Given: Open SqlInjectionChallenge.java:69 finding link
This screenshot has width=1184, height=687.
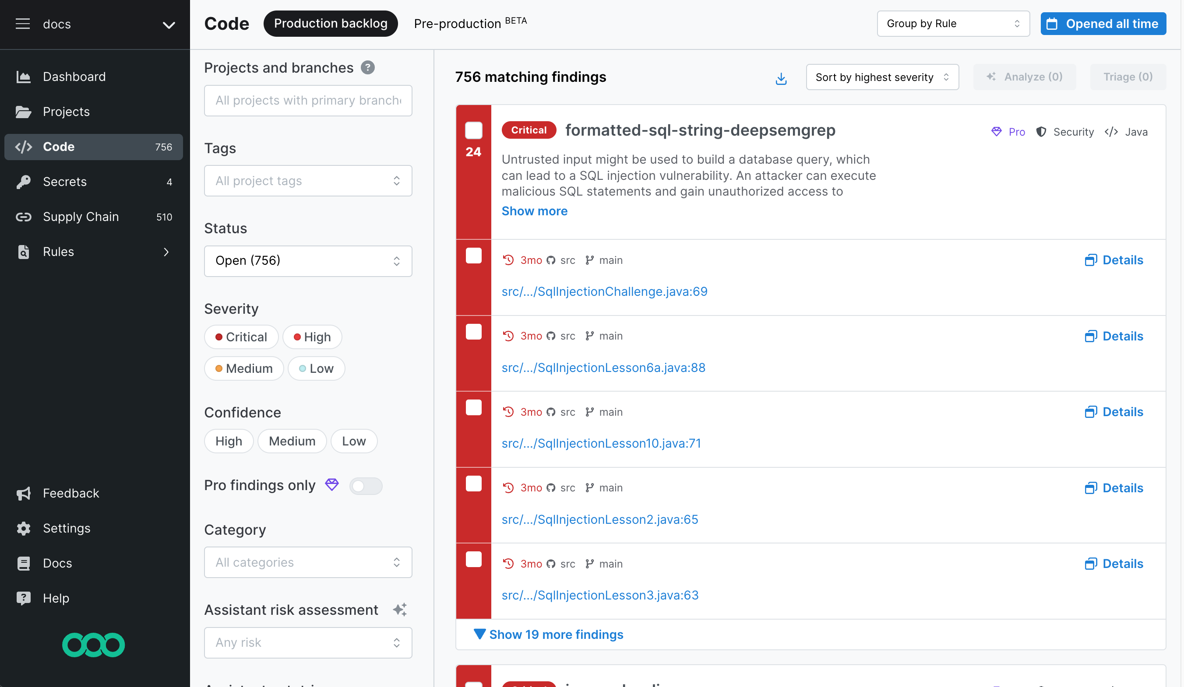Looking at the screenshot, I should pyautogui.click(x=605, y=291).
